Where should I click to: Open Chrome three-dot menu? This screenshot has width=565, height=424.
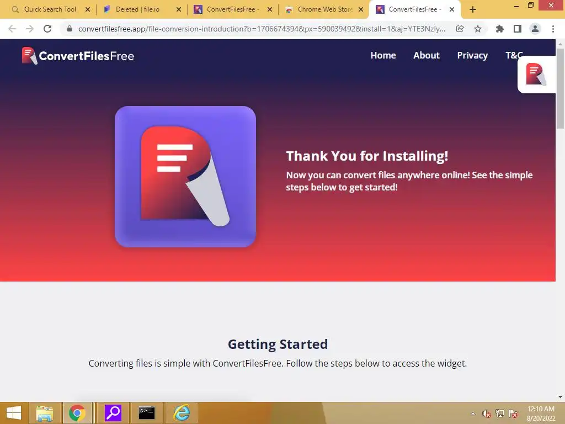point(553,29)
